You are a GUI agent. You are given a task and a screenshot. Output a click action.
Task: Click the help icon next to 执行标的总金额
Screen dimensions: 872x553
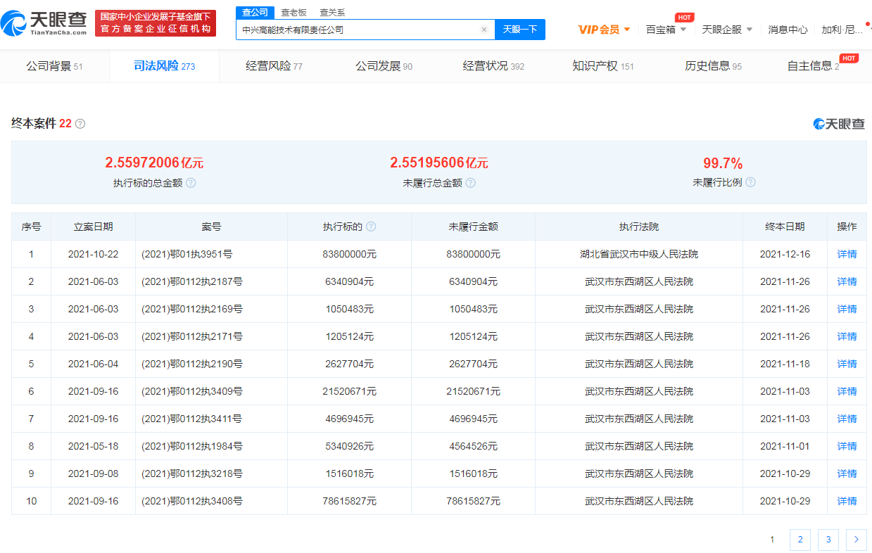click(191, 183)
